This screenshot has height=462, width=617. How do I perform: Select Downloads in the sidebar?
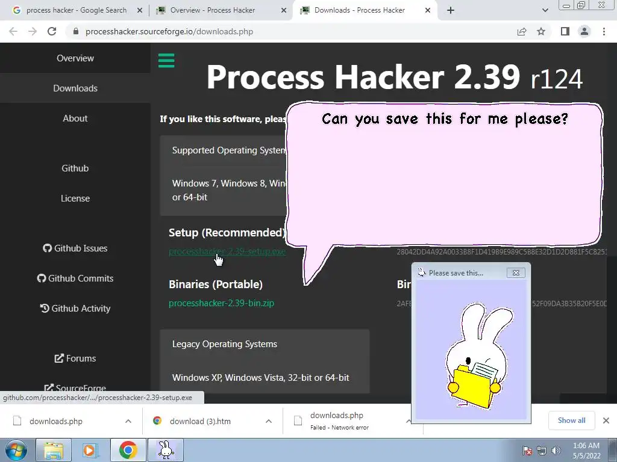75,88
